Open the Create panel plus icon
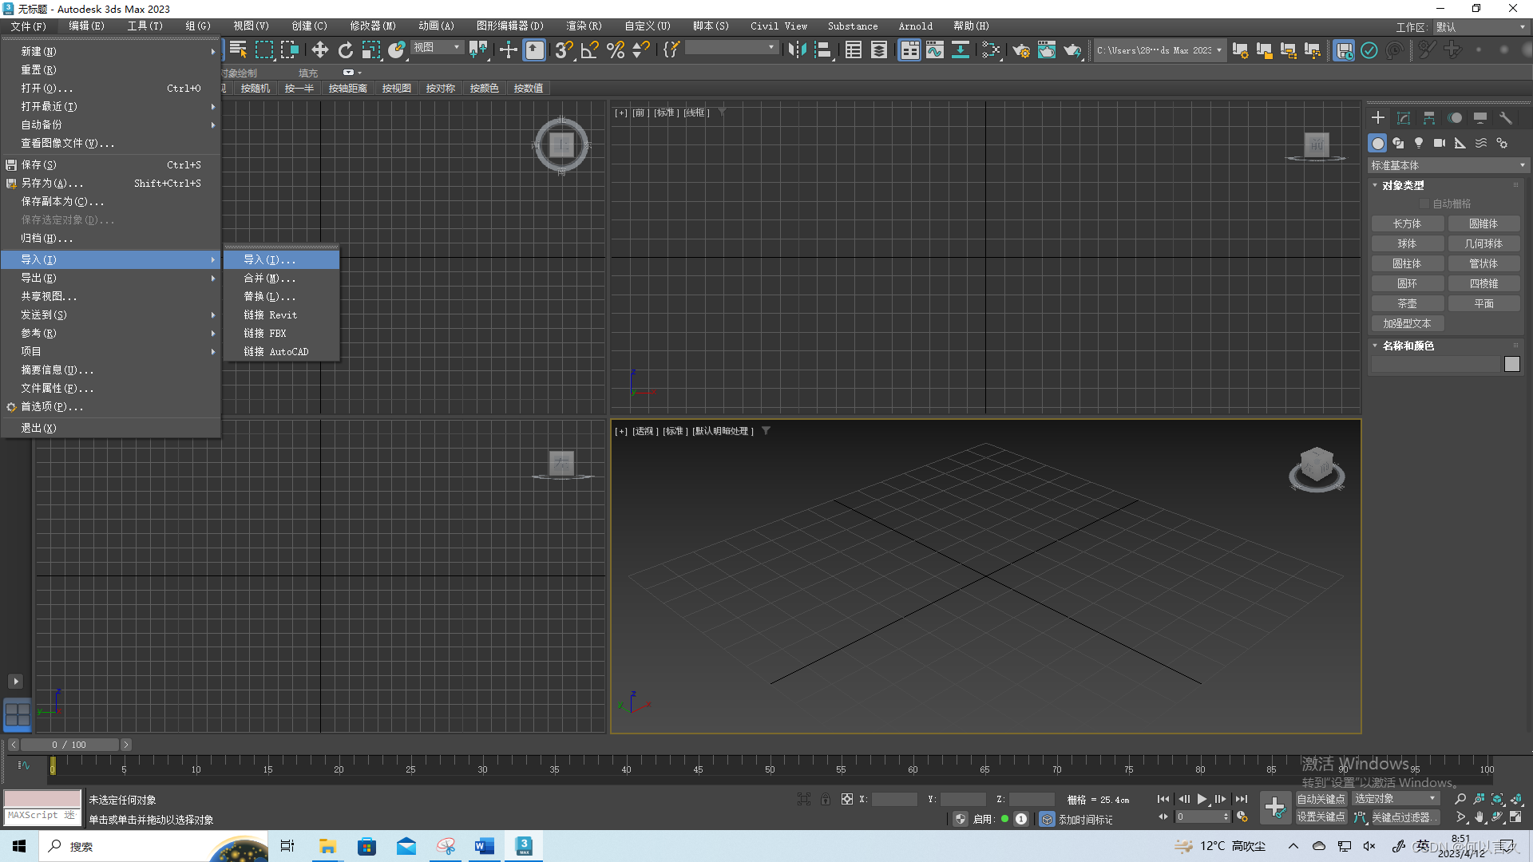Screen dimensions: 1533x862 tap(1377, 117)
